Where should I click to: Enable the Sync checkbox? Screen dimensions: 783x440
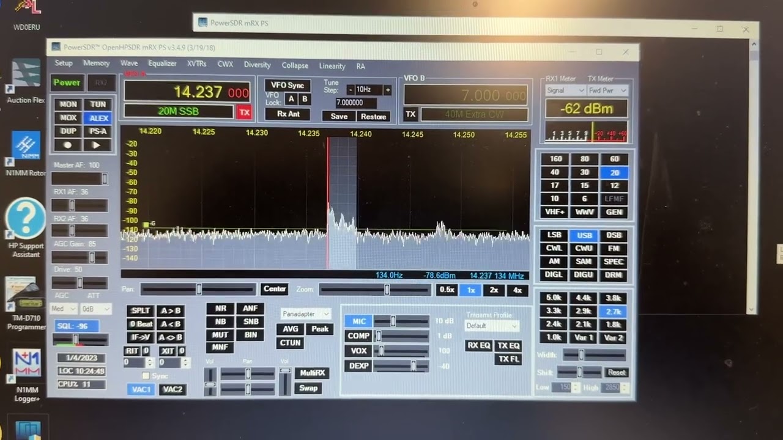click(x=146, y=375)
